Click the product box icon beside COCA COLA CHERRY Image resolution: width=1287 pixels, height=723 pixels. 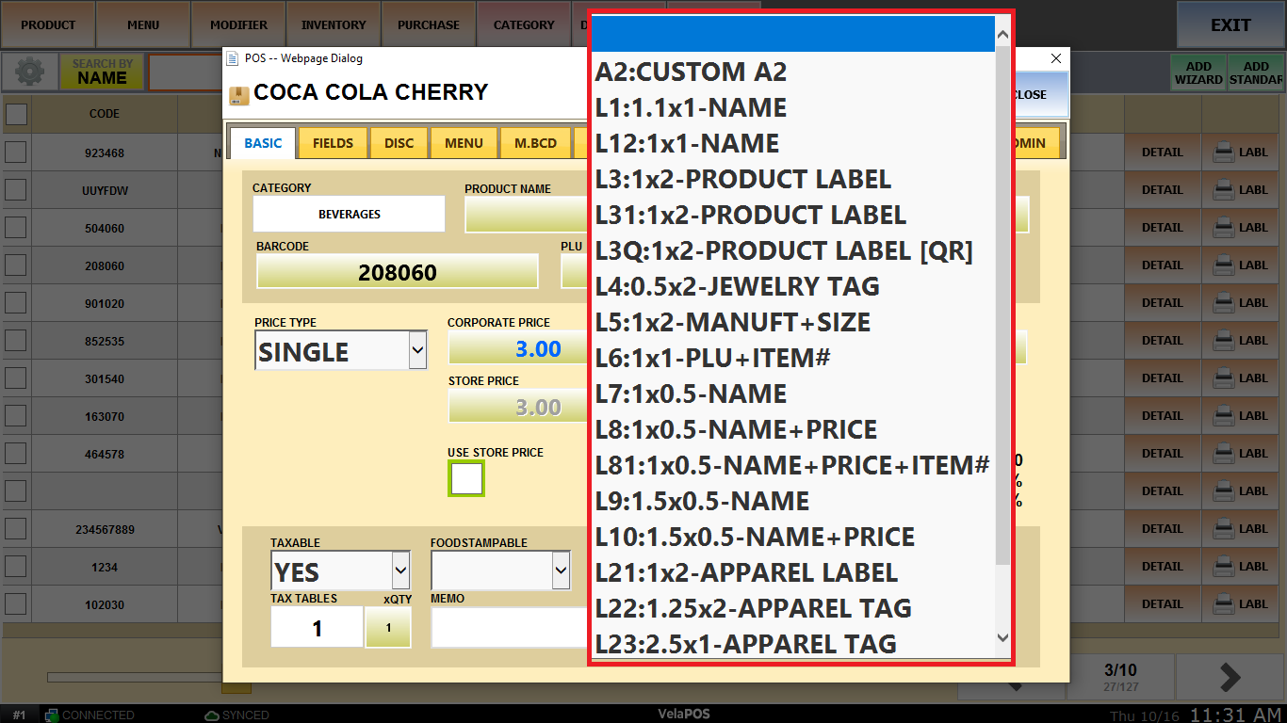[x=239, y=94]
